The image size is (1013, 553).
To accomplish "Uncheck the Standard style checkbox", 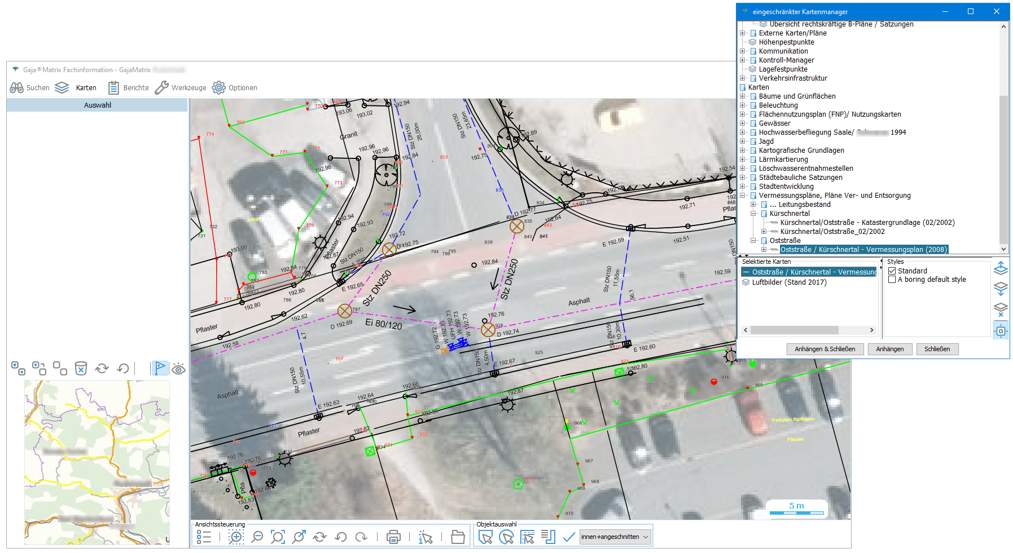I will tap(892, 271).
